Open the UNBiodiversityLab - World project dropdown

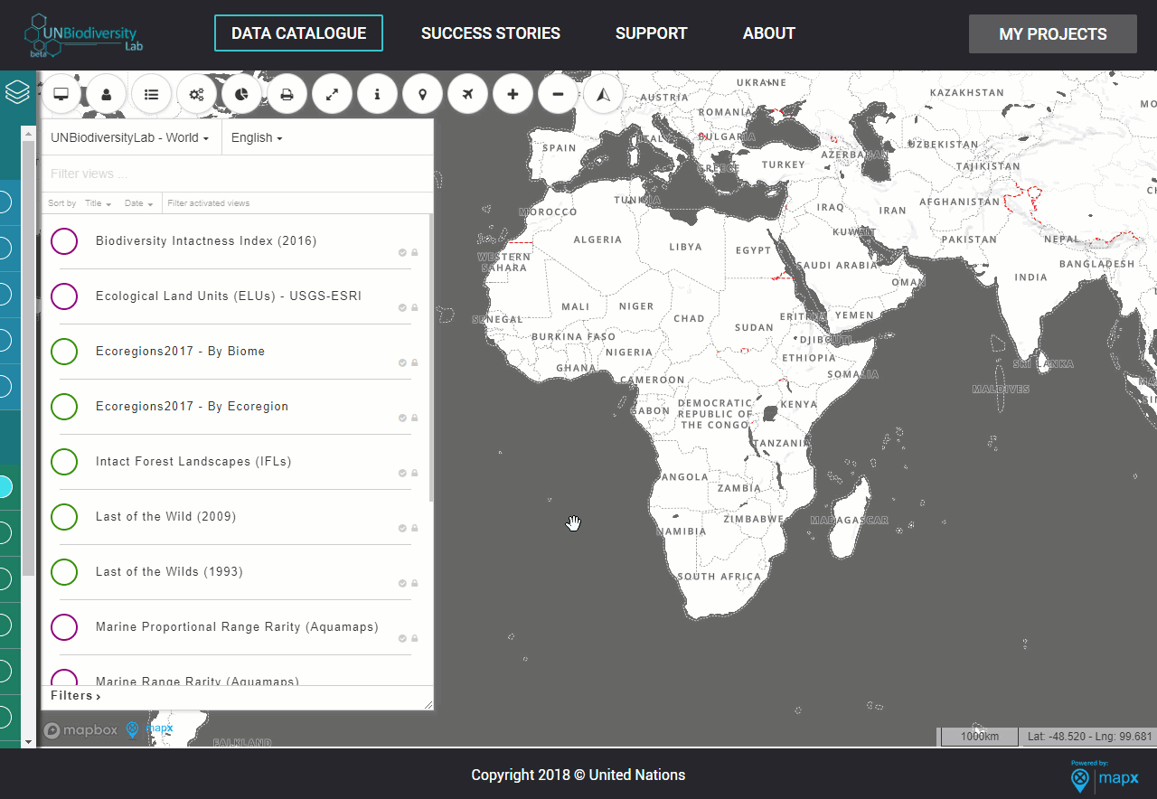click(131, 137)
